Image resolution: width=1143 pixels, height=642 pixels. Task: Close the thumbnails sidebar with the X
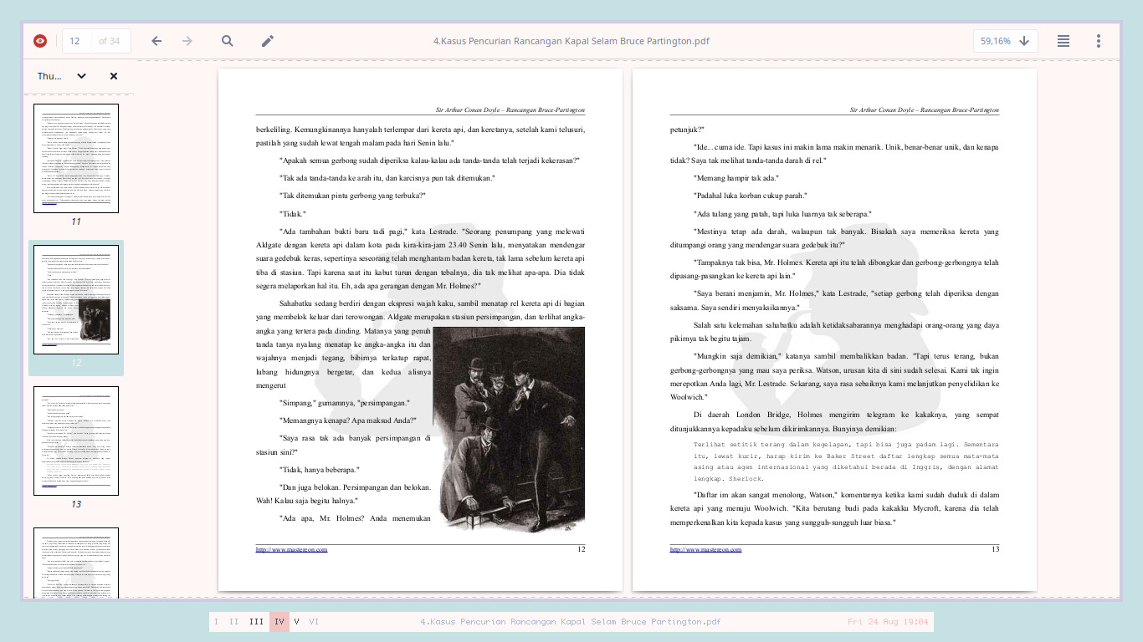114,76
